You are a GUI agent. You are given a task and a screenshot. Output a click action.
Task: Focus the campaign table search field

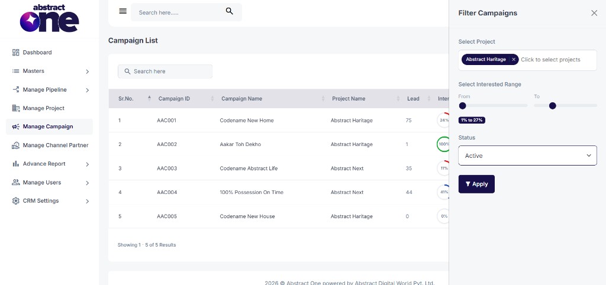point(165,72)
